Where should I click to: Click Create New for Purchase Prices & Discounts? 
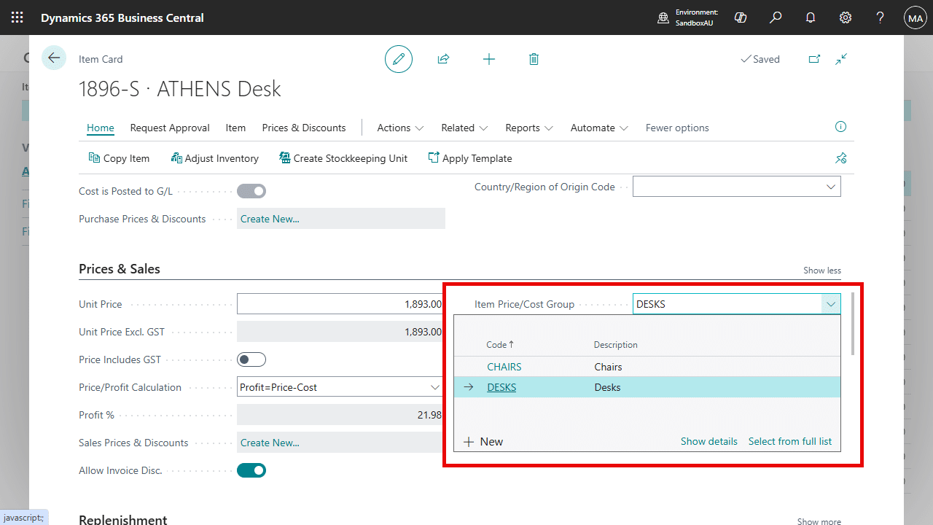click(270, 219)
